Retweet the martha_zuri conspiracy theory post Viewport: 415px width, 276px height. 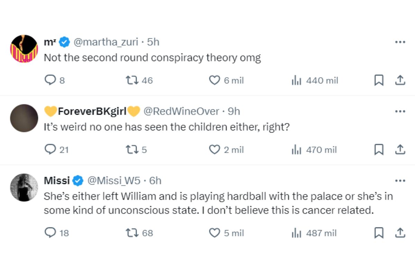(x=131, y=80)
